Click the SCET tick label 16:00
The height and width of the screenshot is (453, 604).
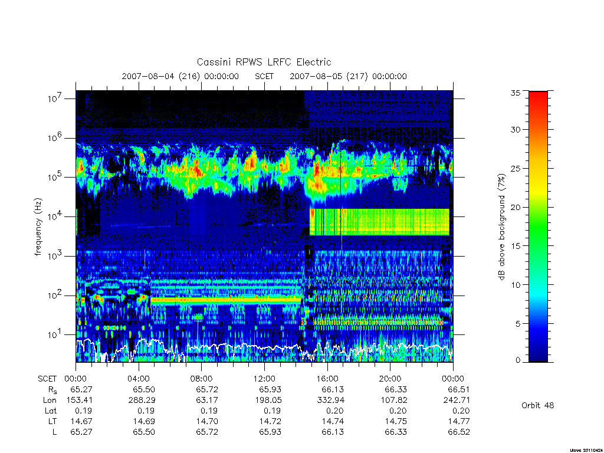point(327,379)
